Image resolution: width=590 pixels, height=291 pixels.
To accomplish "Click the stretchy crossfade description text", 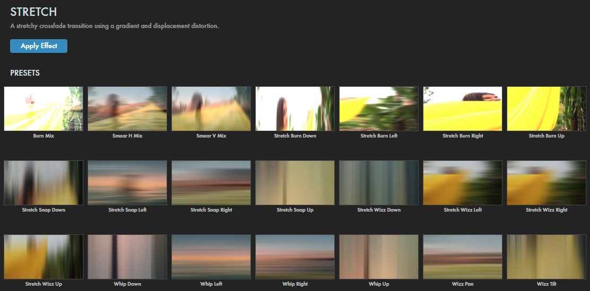I will [115, 26].
